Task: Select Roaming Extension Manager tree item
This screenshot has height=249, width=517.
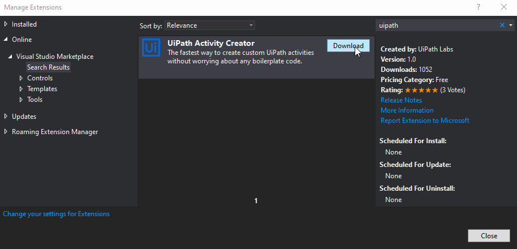Action: [x=55, y=132]
